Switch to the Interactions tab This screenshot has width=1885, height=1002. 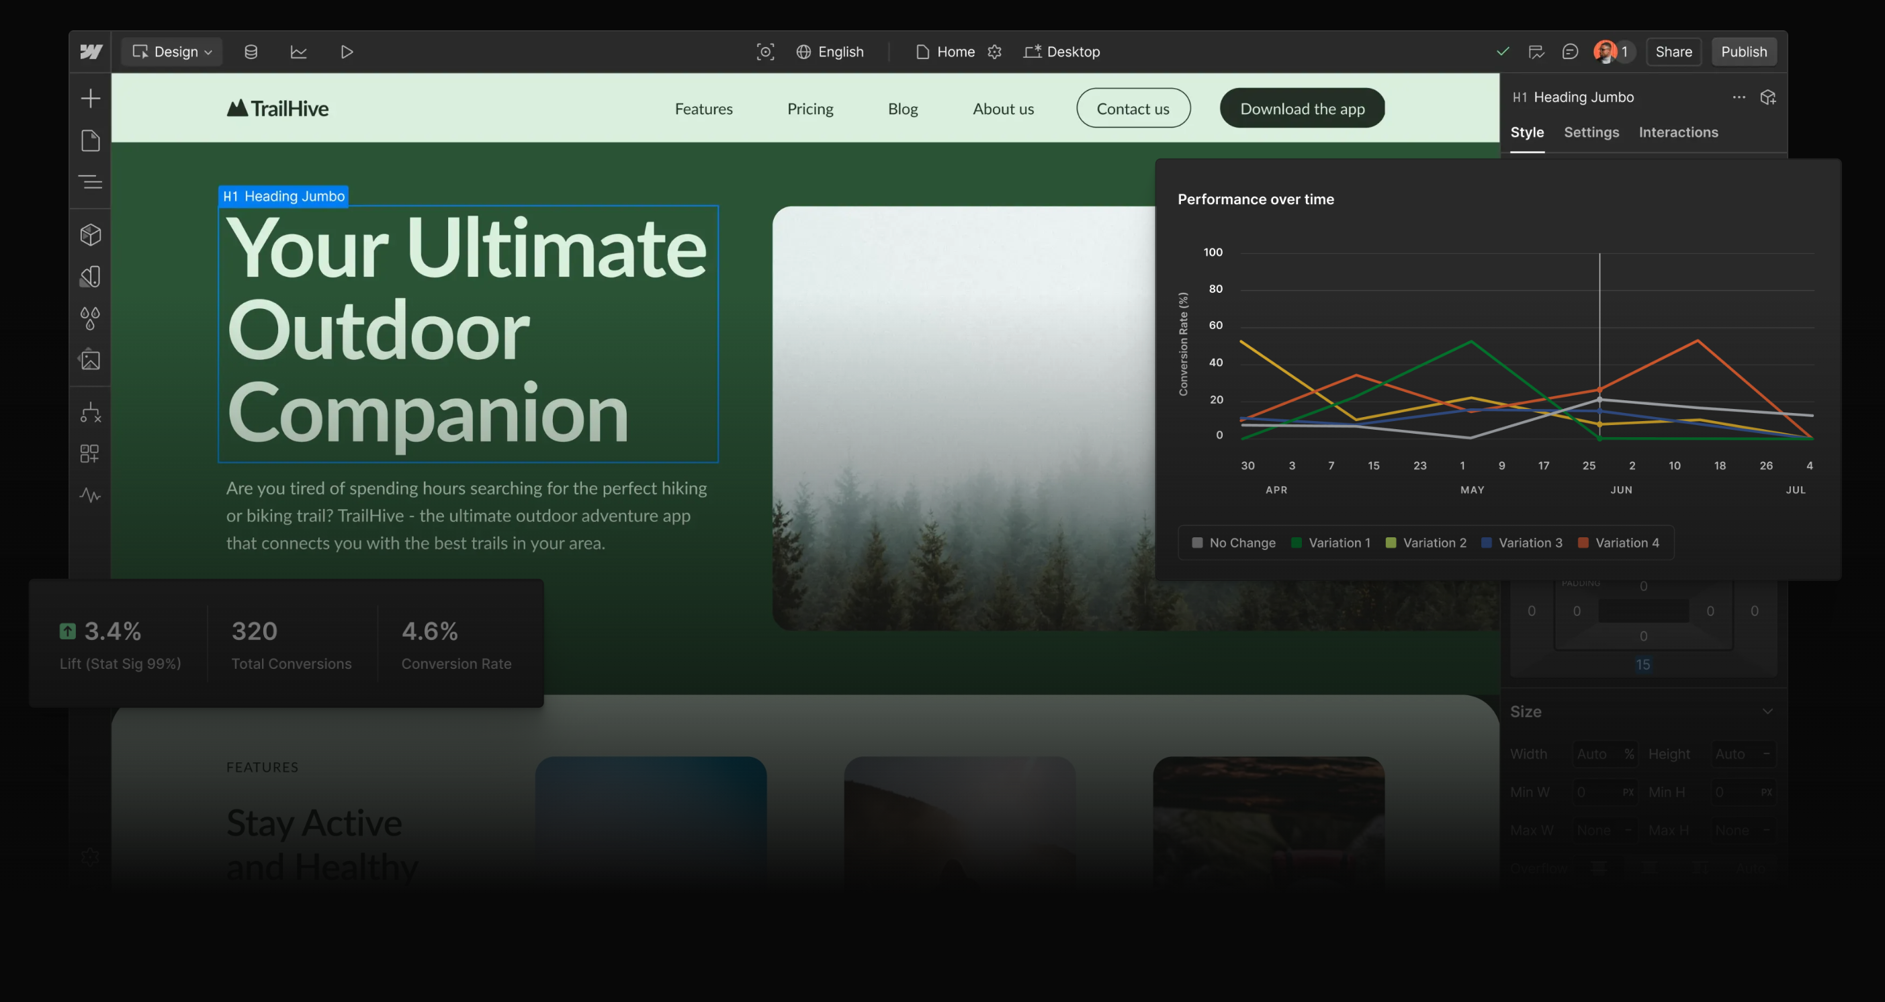pos(1678,132)
